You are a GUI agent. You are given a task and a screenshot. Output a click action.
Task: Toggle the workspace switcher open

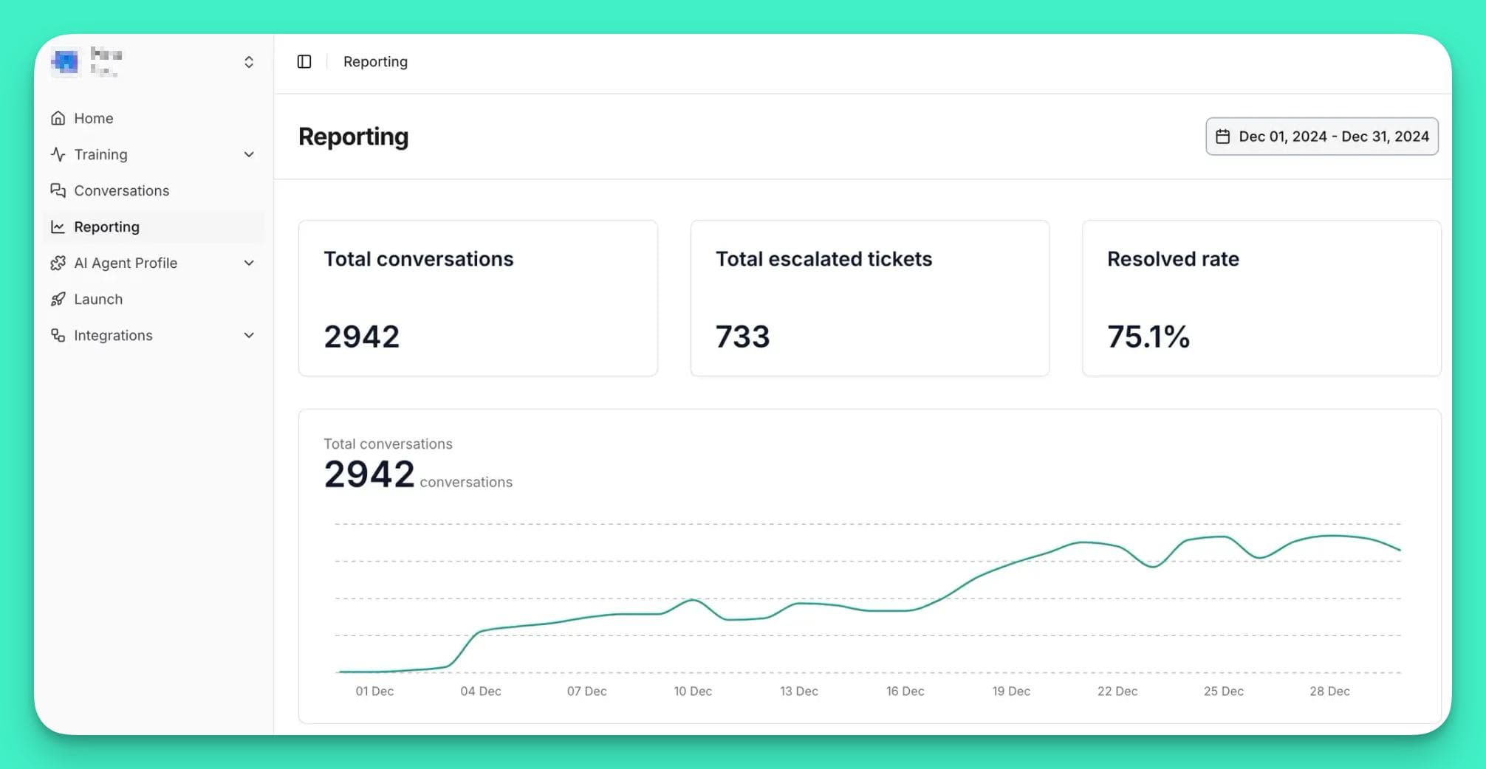coord(248,61)
